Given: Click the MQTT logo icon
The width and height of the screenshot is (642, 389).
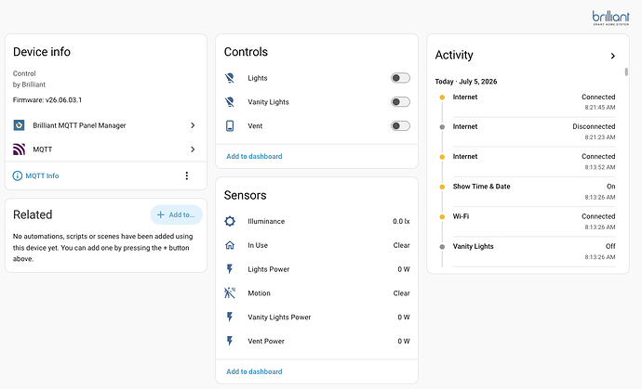Looking at the screenshot, I should (19, 149).
